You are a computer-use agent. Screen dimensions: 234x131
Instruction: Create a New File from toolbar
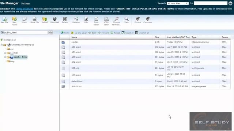(x=4, y=20)
